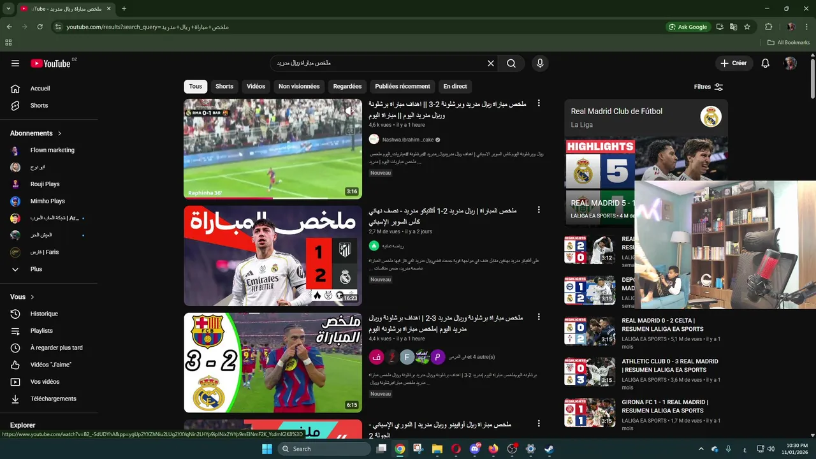The height and width of the screenshot is (459, 816).
Task: Select the Publiées récemment filter chip
Action: 402,86
